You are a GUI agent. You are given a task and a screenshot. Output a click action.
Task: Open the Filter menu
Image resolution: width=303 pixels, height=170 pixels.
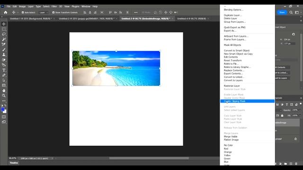tap(54, 6)
